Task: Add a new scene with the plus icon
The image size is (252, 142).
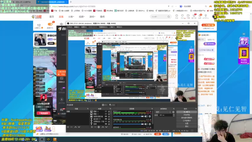Action: pos(68,127)
